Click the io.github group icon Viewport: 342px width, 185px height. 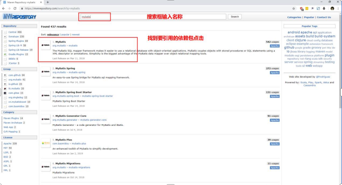5,84
